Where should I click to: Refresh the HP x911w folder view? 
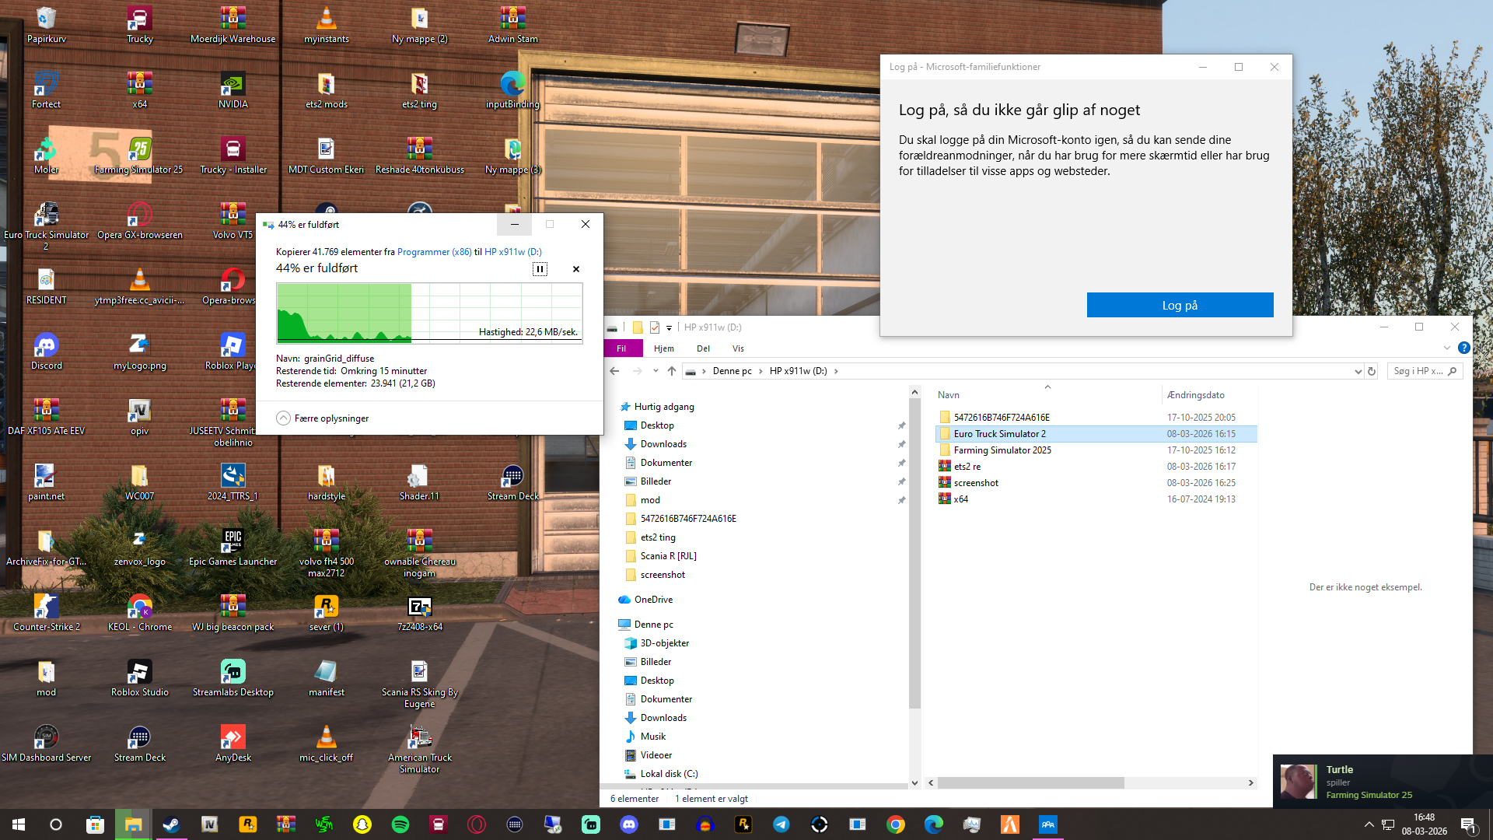1372,371
